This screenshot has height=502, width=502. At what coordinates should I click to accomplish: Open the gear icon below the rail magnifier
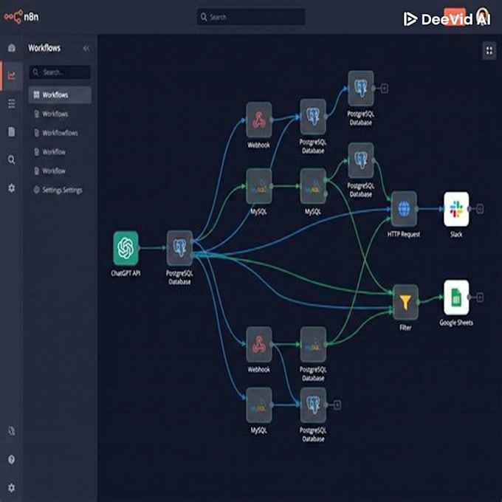[12, 188]
